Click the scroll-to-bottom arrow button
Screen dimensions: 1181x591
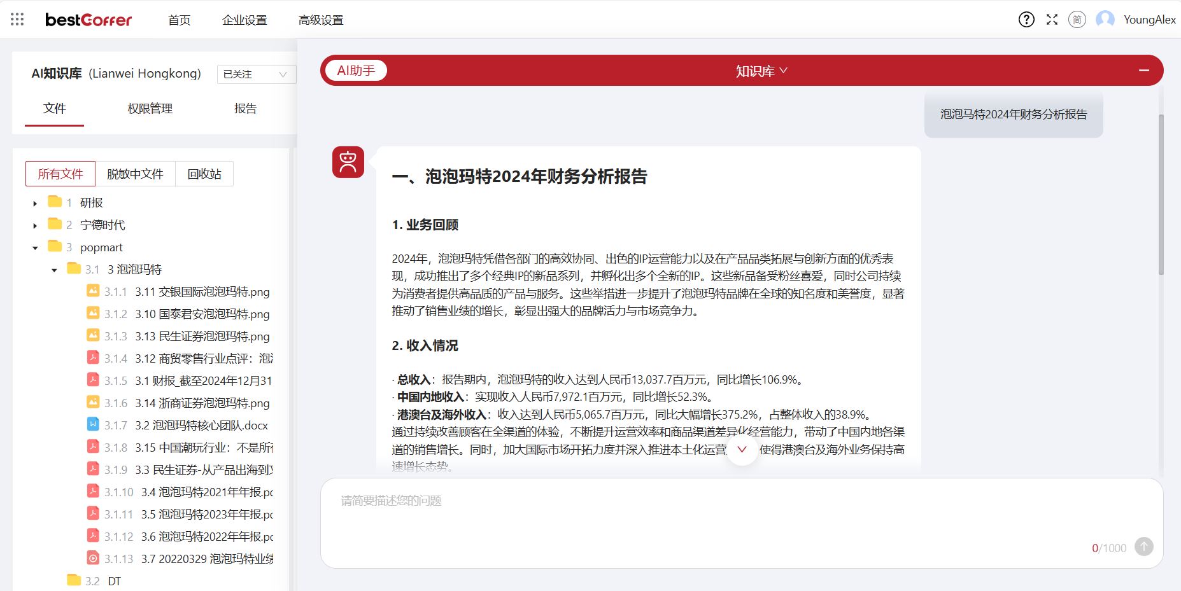click(x=742, y=449)
